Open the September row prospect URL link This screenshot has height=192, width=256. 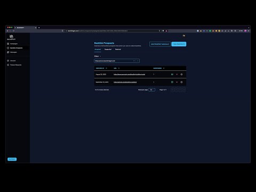point(125,82)
